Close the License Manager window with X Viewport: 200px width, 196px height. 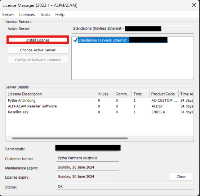point(194,5)
